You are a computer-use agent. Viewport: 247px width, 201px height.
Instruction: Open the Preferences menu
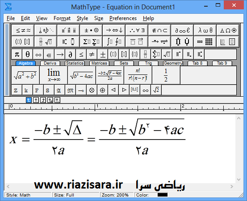click(x=123, y=18)
